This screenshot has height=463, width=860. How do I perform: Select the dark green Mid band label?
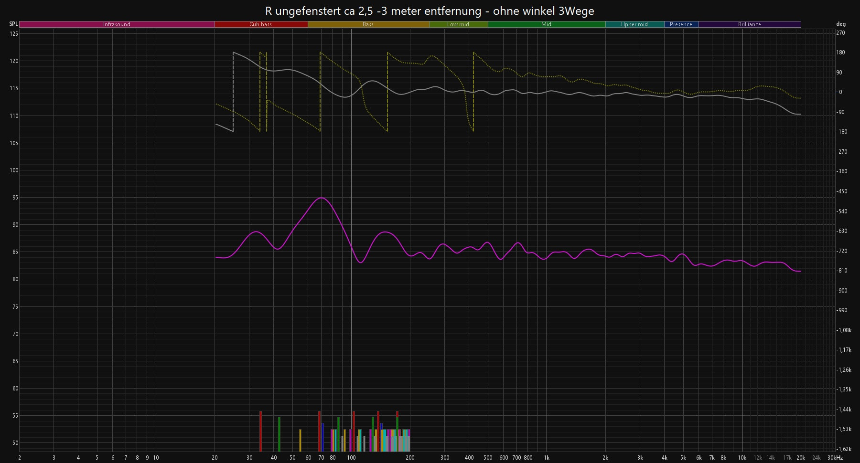tap(547, 24)
